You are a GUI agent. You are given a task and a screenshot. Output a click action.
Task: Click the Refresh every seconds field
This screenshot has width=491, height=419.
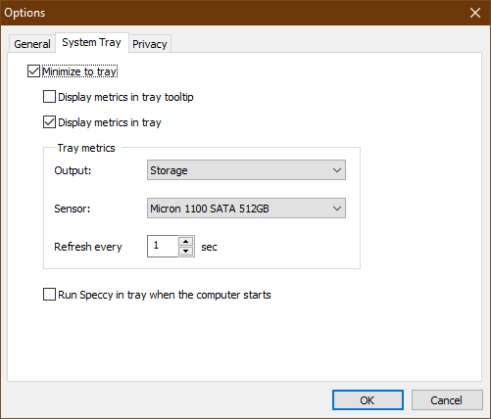(163, 246)
